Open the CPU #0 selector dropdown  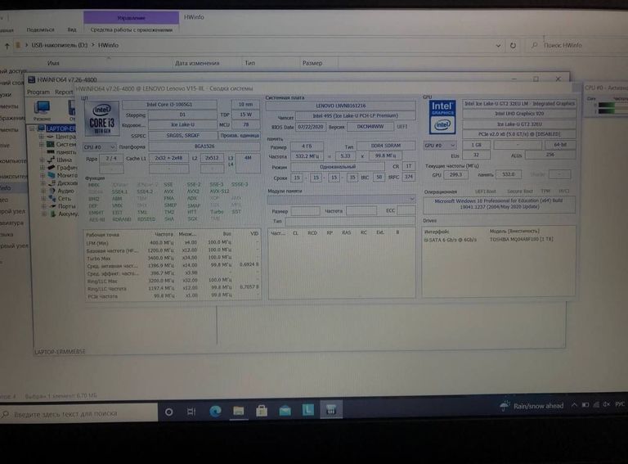coord(101,146)
